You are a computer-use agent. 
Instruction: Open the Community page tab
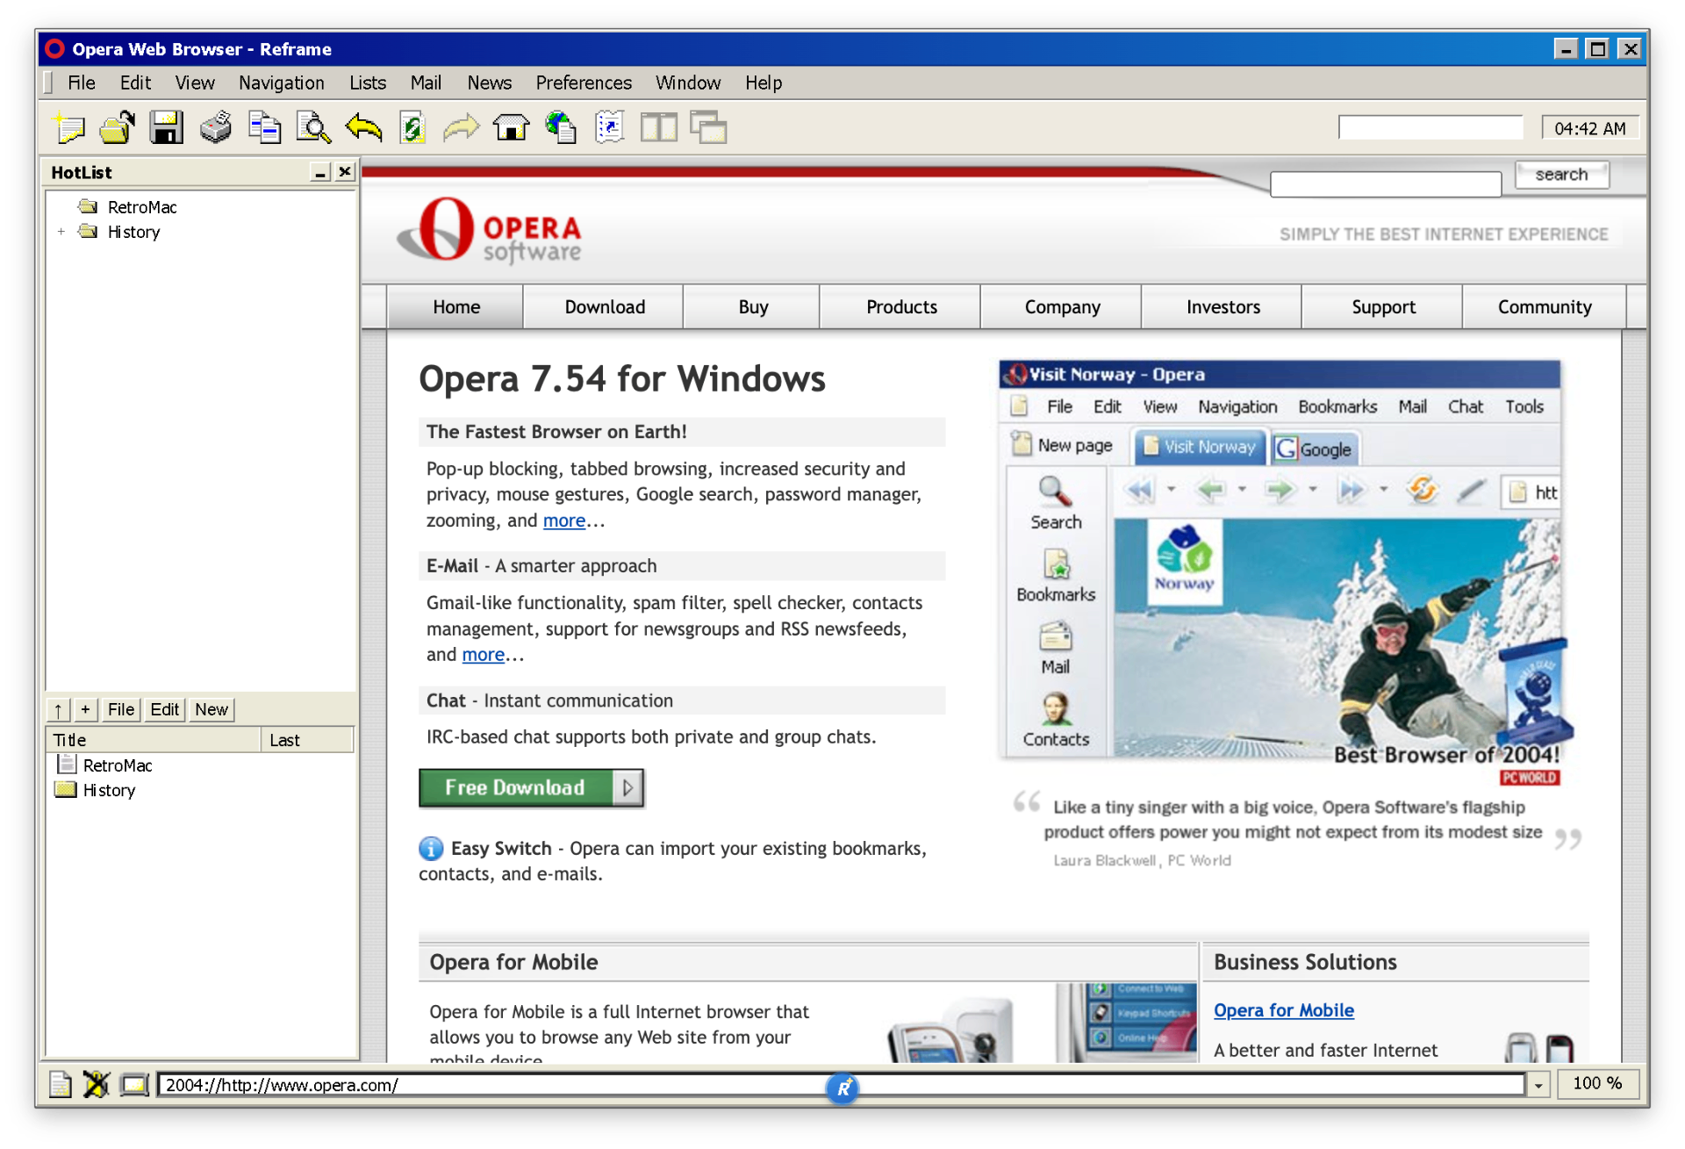click(1544, 307)
